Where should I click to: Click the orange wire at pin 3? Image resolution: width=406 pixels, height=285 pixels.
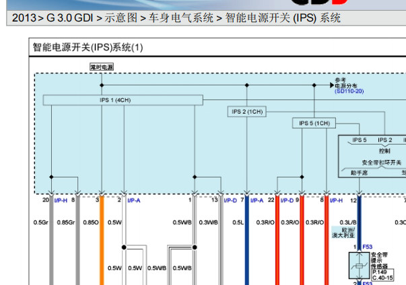tap(102, 240)
